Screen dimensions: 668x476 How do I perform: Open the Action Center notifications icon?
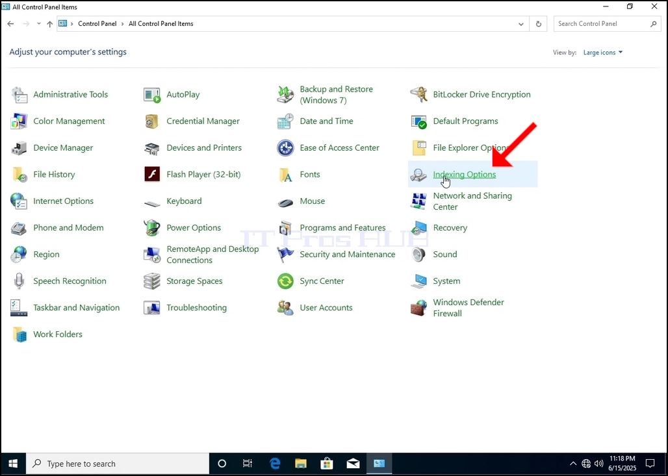[x=650, y=464]
